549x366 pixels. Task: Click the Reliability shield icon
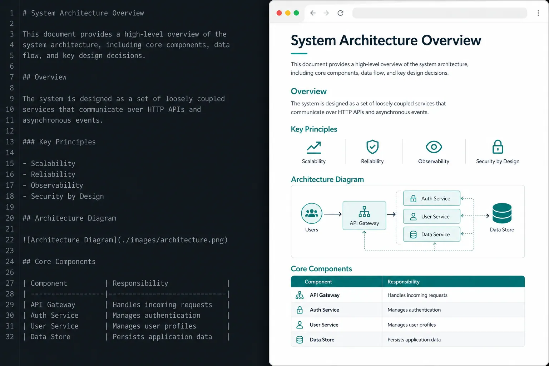[372, 147]
